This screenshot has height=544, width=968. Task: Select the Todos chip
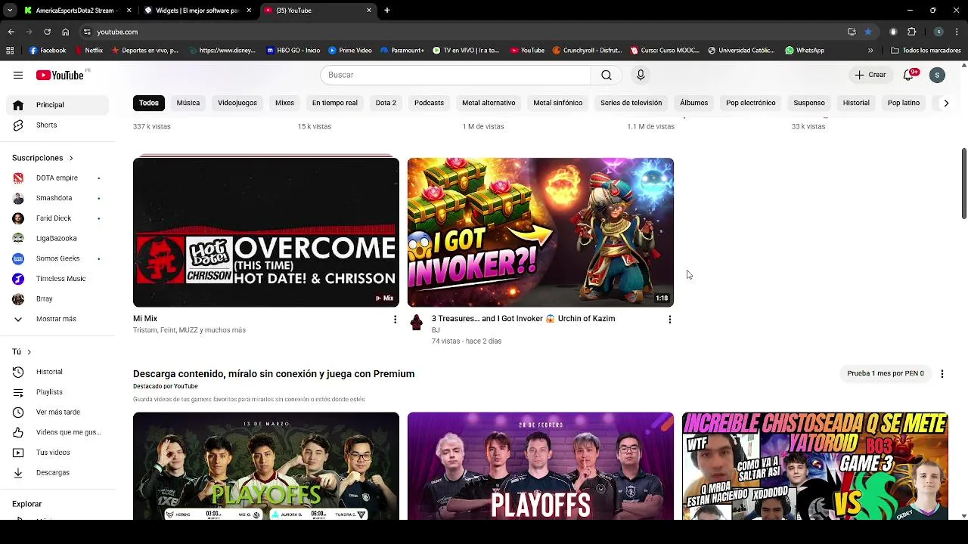149,103
